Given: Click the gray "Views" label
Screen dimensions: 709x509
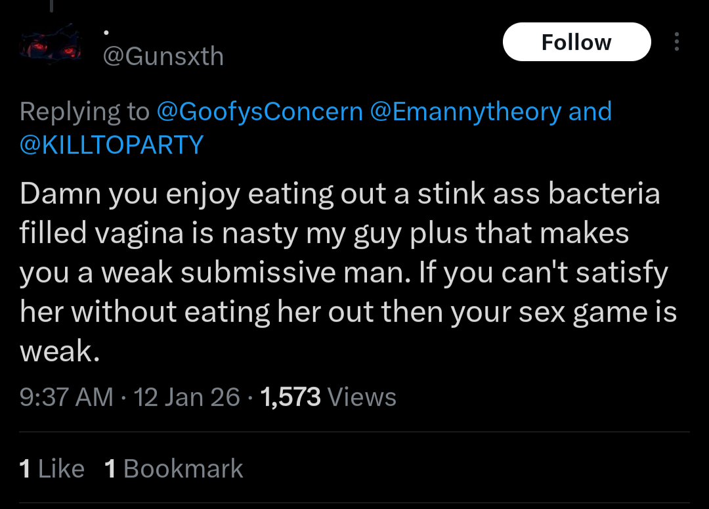Looking at the screenshot, I should click(x=362, y=397).
